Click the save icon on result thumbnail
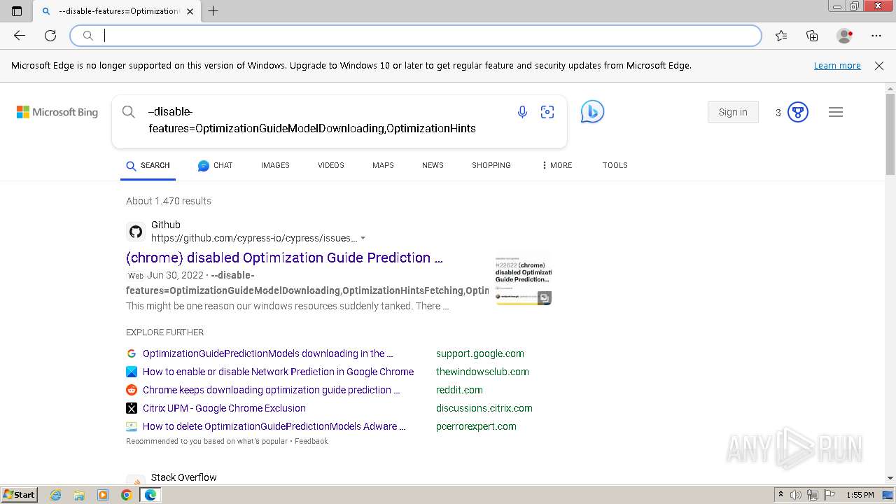This screenshot has height=504, width=896. (x=544, y=298)
